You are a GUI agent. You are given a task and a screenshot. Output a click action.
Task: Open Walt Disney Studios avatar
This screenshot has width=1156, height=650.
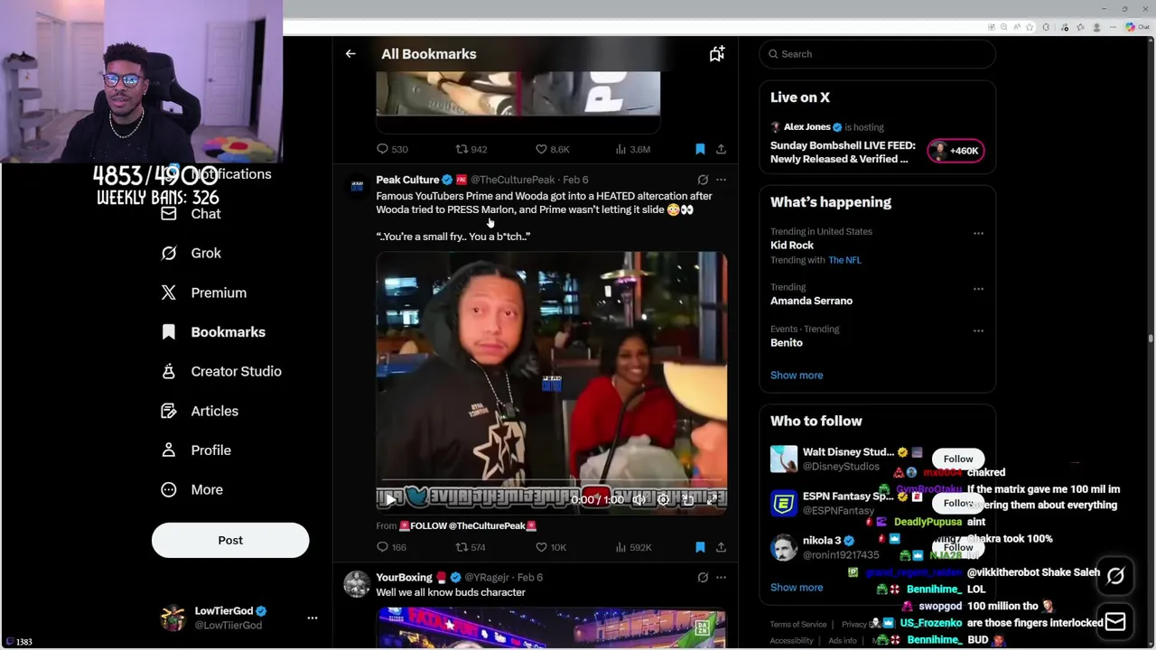click(x=784, y=459)
